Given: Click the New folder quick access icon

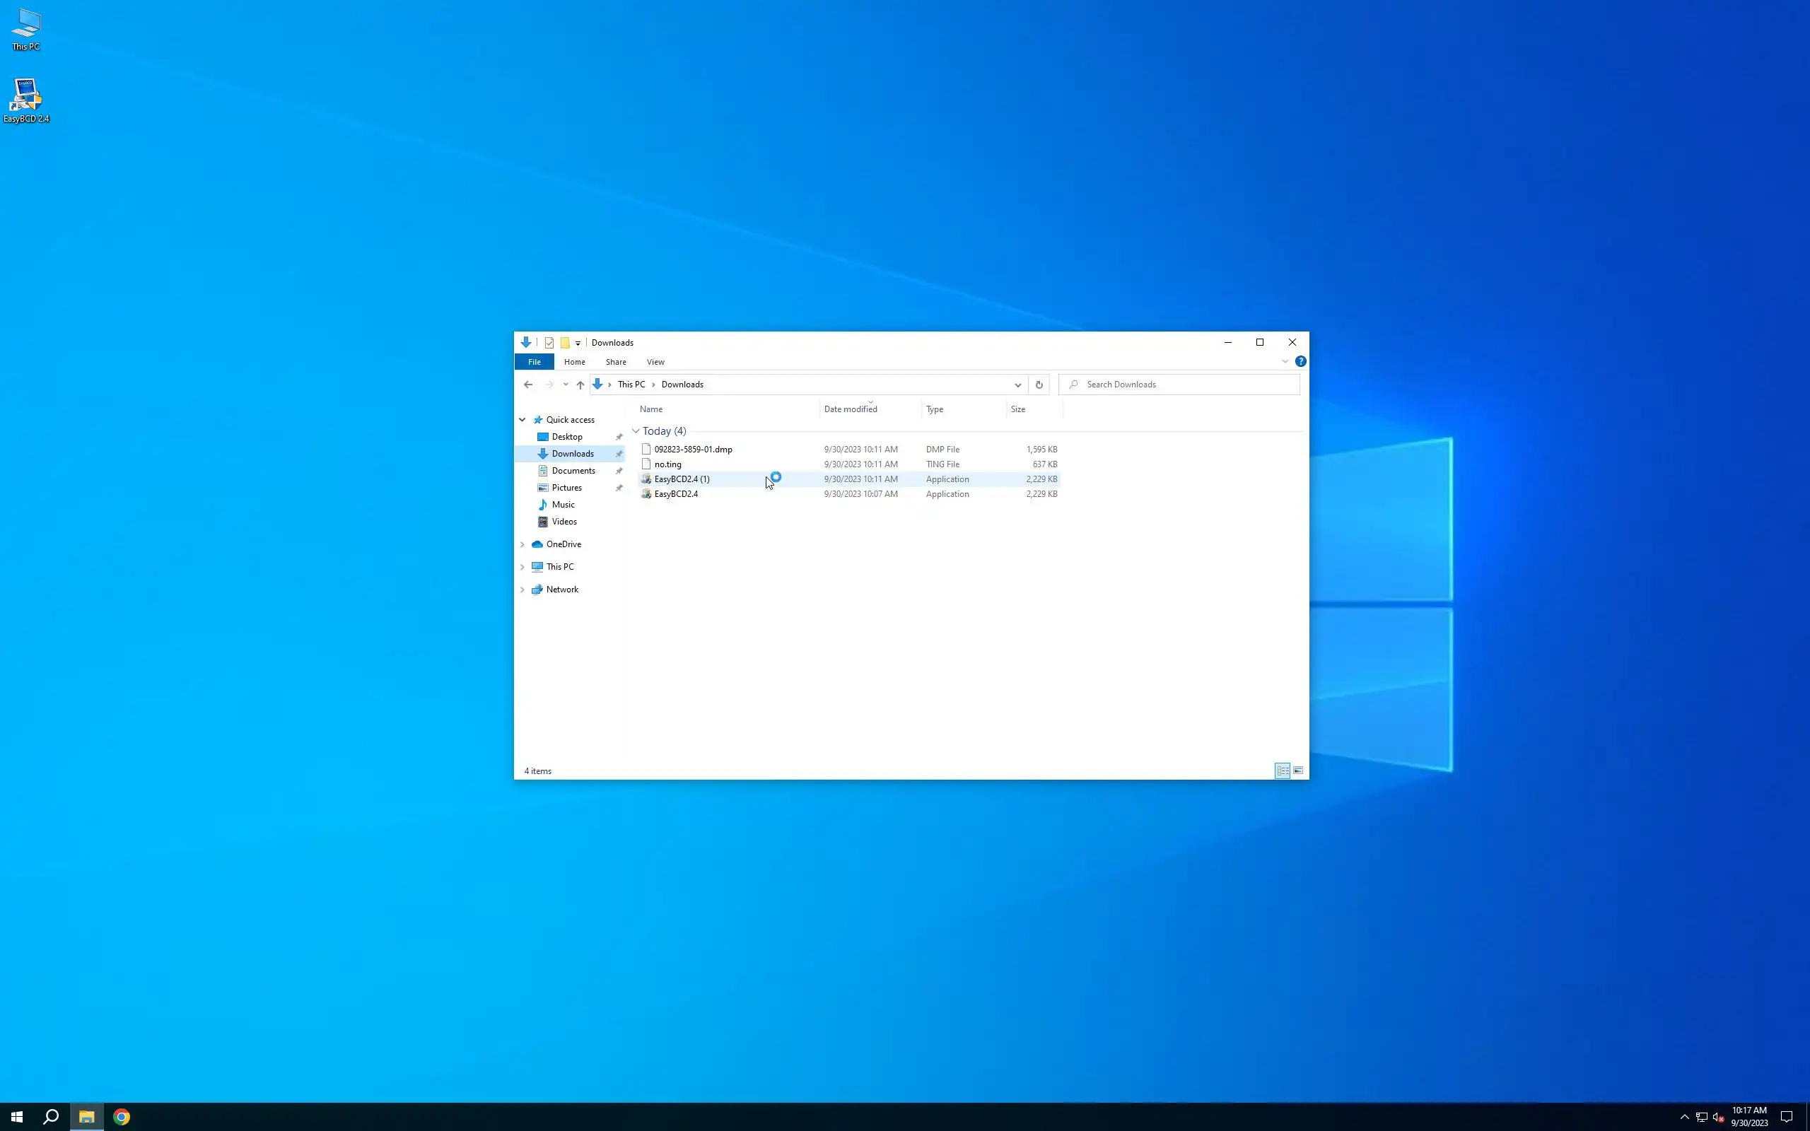Looking at the screenshot, I should click(565, 343).
